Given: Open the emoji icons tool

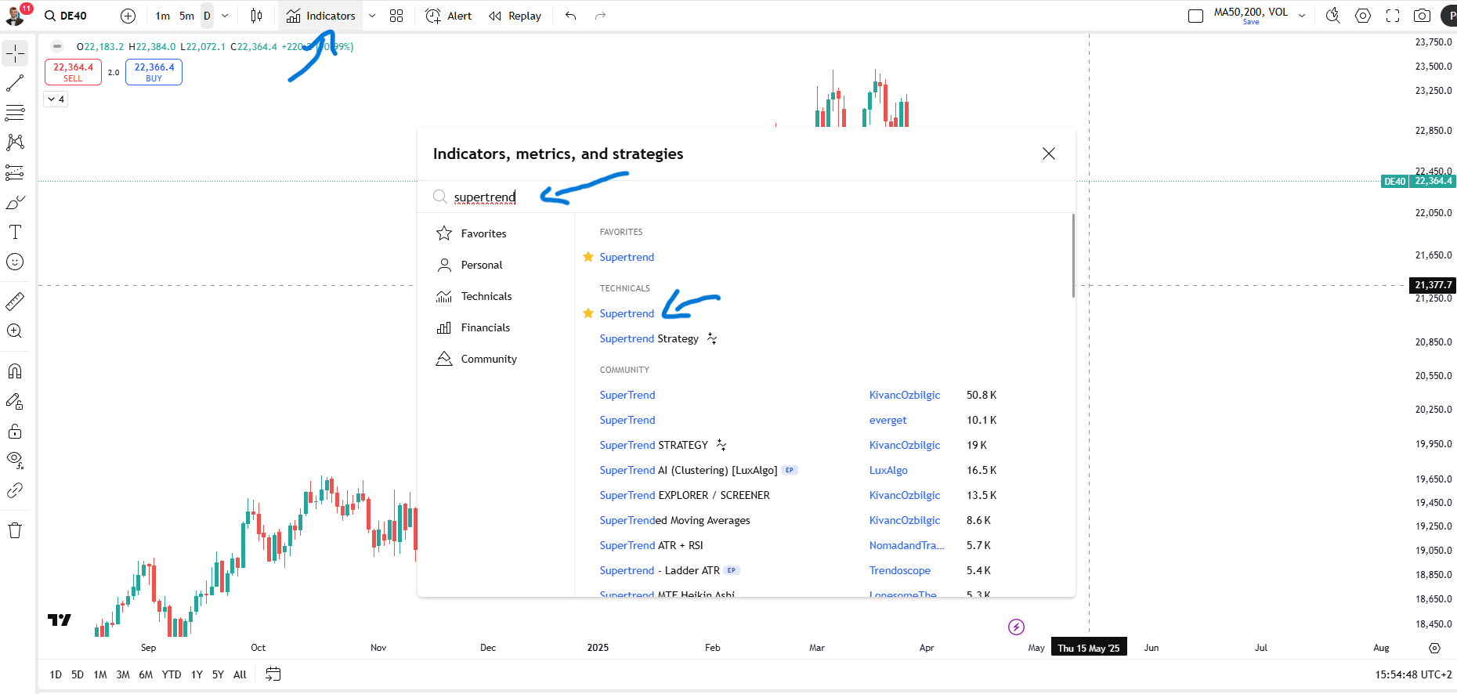Looking at the screenshot, I should tap(15, 262).
